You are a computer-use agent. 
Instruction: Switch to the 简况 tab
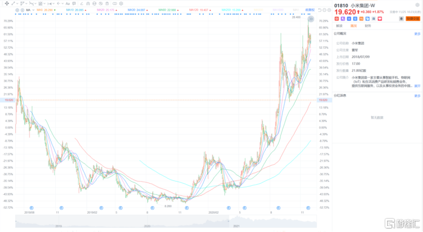pos(354,26)
